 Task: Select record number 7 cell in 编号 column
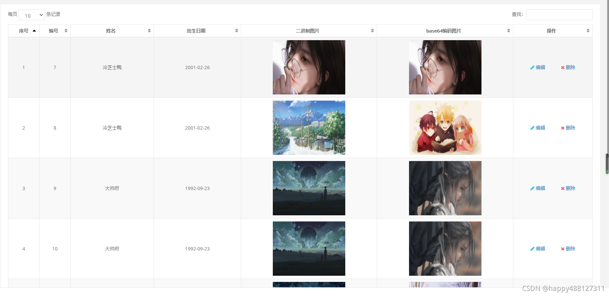tap(55, 67)
